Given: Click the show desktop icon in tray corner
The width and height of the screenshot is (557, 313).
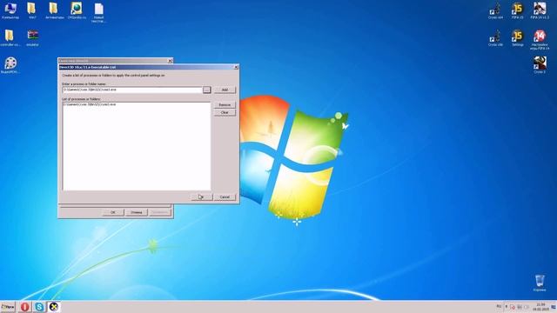Looking at the screenshot, I should (x=554, y=307).
